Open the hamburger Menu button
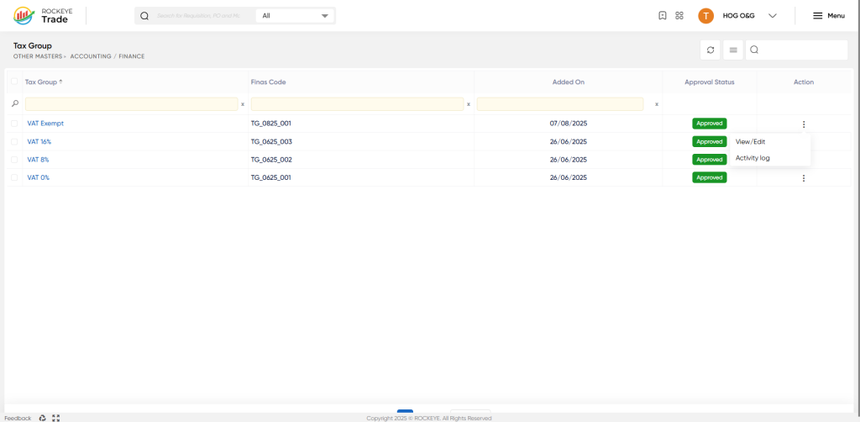Screen dimensions: 860x422 tap(828, 15)
